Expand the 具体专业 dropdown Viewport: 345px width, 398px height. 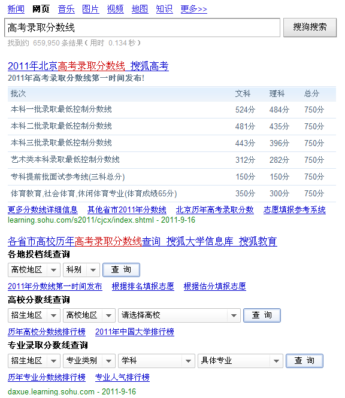(x=240, y=361)
